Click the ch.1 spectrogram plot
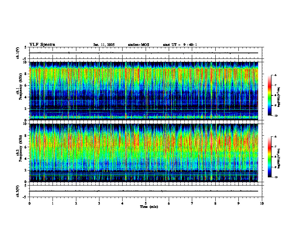295x228 pixels. click(144, 91)
